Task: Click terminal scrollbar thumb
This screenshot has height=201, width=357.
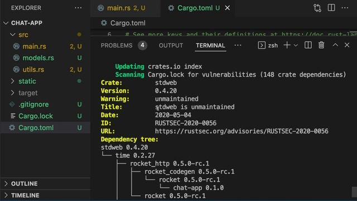Action: point(354,192)
